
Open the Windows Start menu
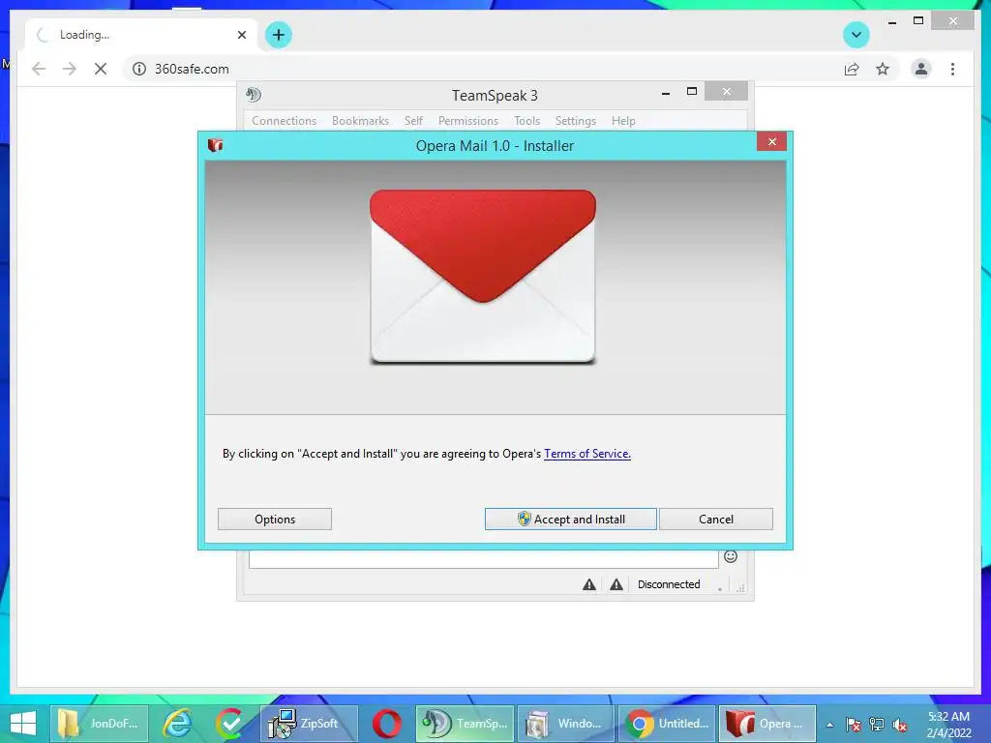click(x=23, y=724)
